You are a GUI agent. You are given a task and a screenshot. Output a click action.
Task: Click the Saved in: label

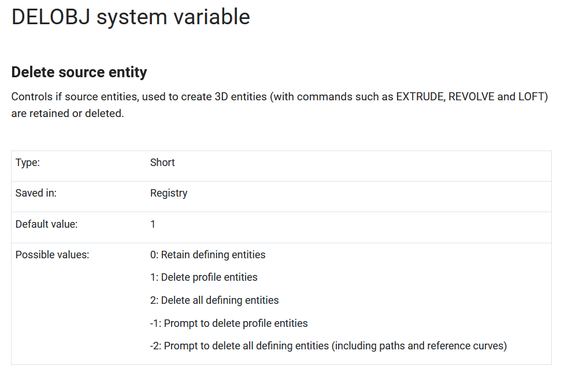point(36,193)
